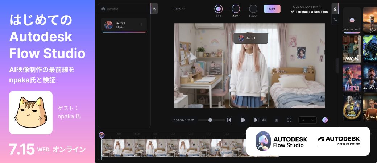Select the Actor 1 Maria avatar in list
Screen dimensions: 377x163
(x=108, y=25)
